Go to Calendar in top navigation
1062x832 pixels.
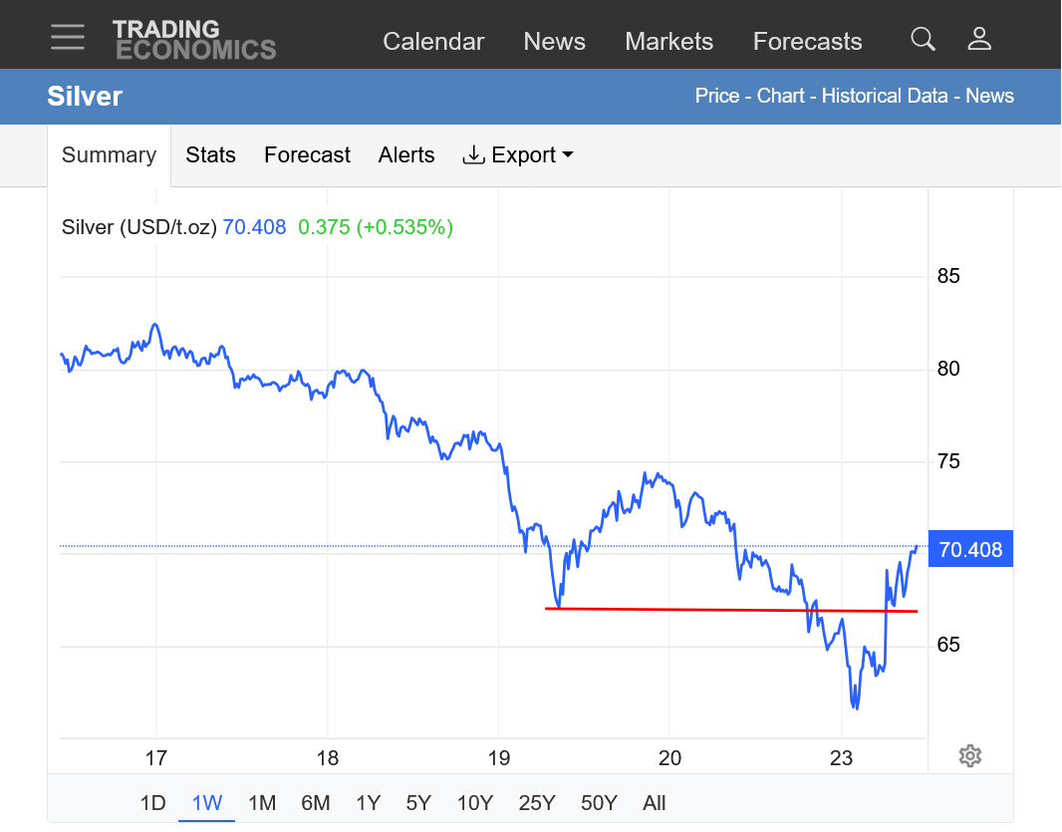click(433, 42)
